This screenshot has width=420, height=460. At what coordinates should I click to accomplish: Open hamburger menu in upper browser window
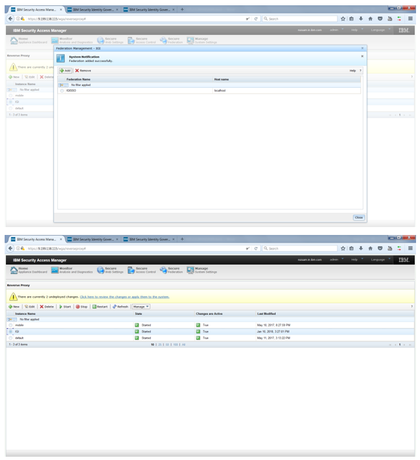click(410, 18)
